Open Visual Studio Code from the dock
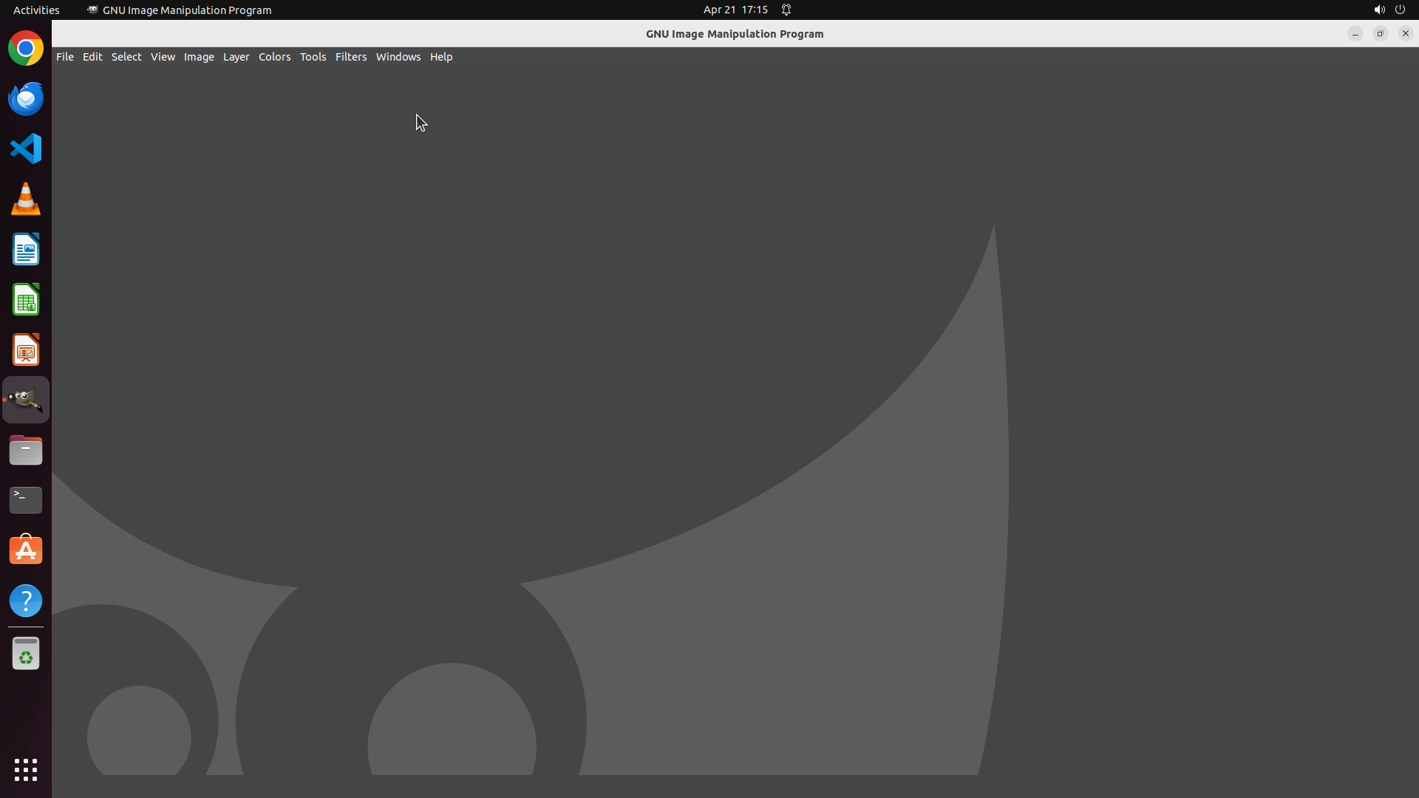The width and height of the screenshot is (1419, 798). (26, 149)
